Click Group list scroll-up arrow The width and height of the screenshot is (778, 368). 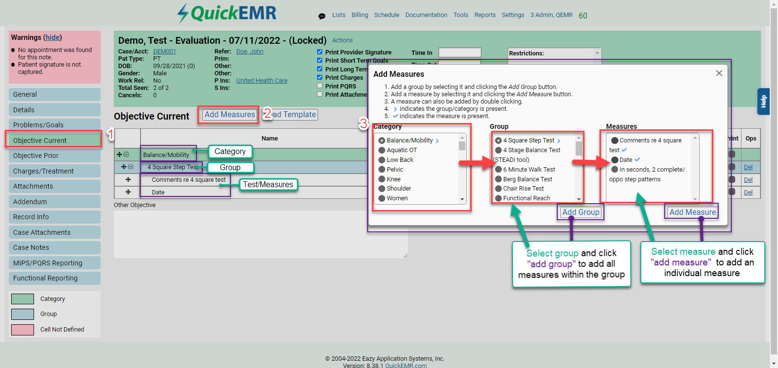[579, 138]
